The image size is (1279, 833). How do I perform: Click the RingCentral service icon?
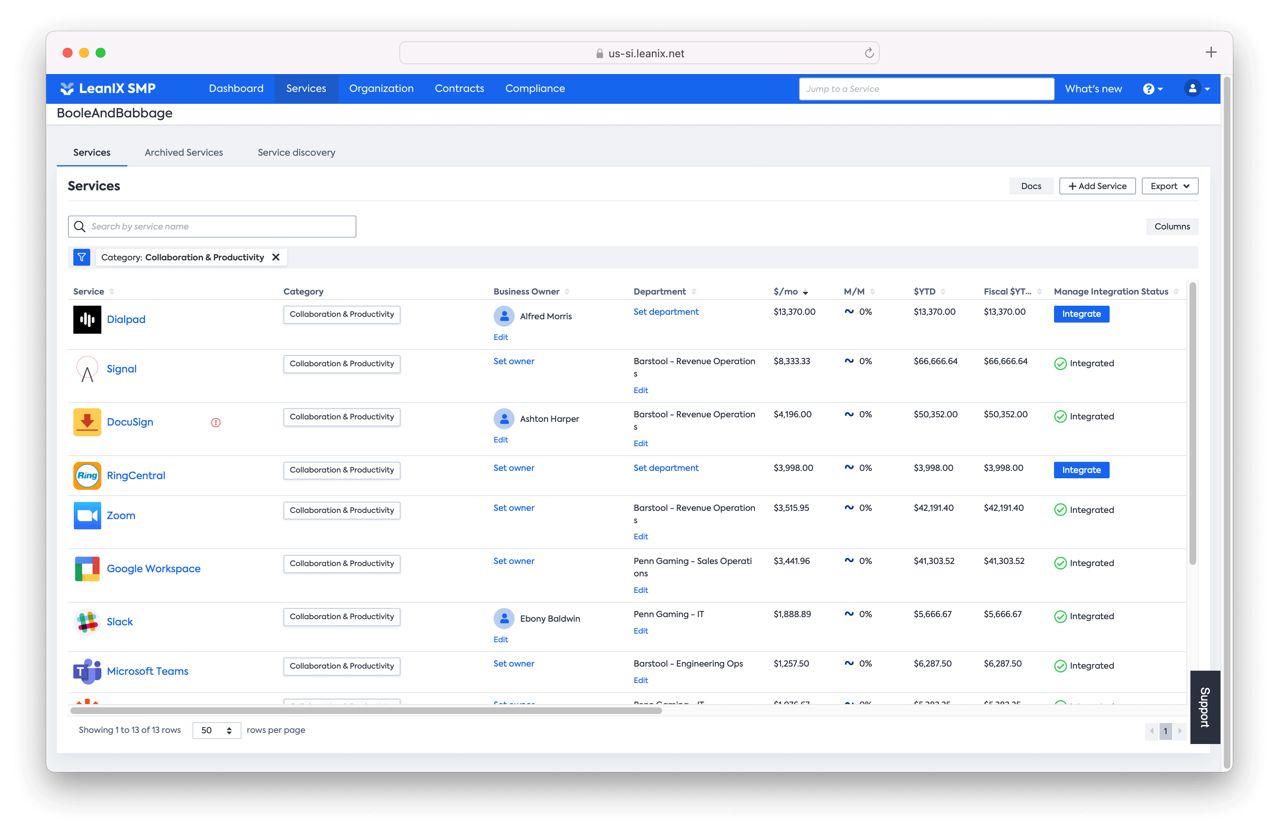87,475
